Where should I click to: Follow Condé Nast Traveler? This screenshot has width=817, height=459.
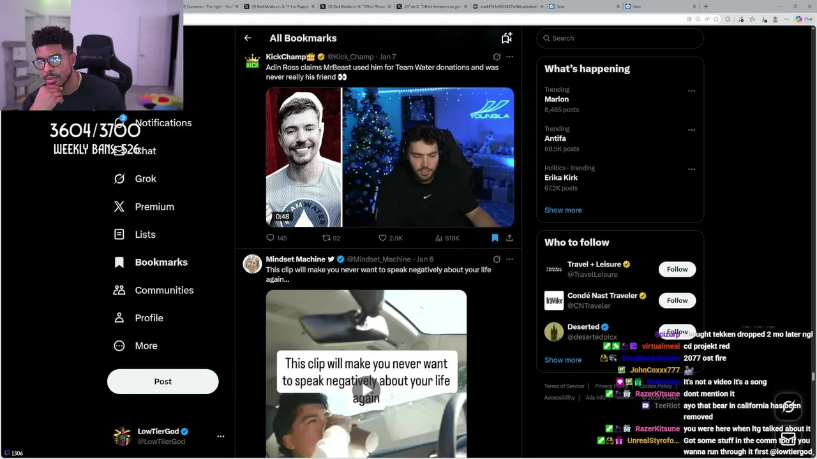(677, 301)
